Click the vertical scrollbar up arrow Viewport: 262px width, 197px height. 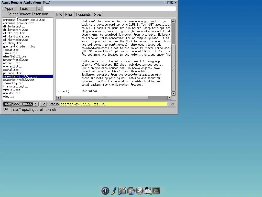[173, 21]
